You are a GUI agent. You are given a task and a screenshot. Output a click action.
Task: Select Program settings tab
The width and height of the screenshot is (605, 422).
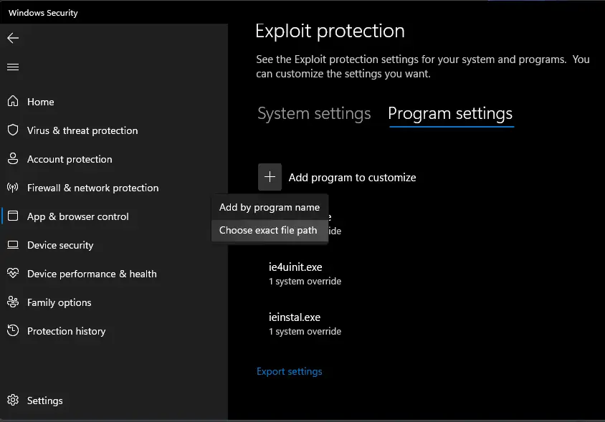pos(450,113)
